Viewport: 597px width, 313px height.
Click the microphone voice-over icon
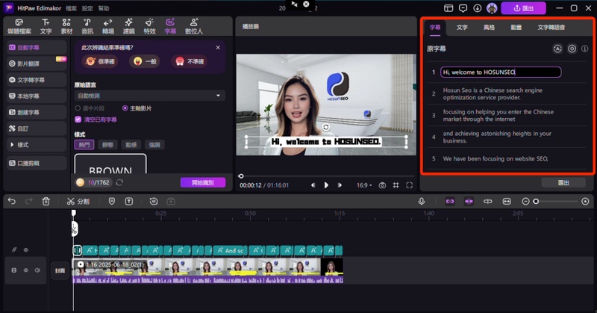pyautogui.click(x=422, y=201)
